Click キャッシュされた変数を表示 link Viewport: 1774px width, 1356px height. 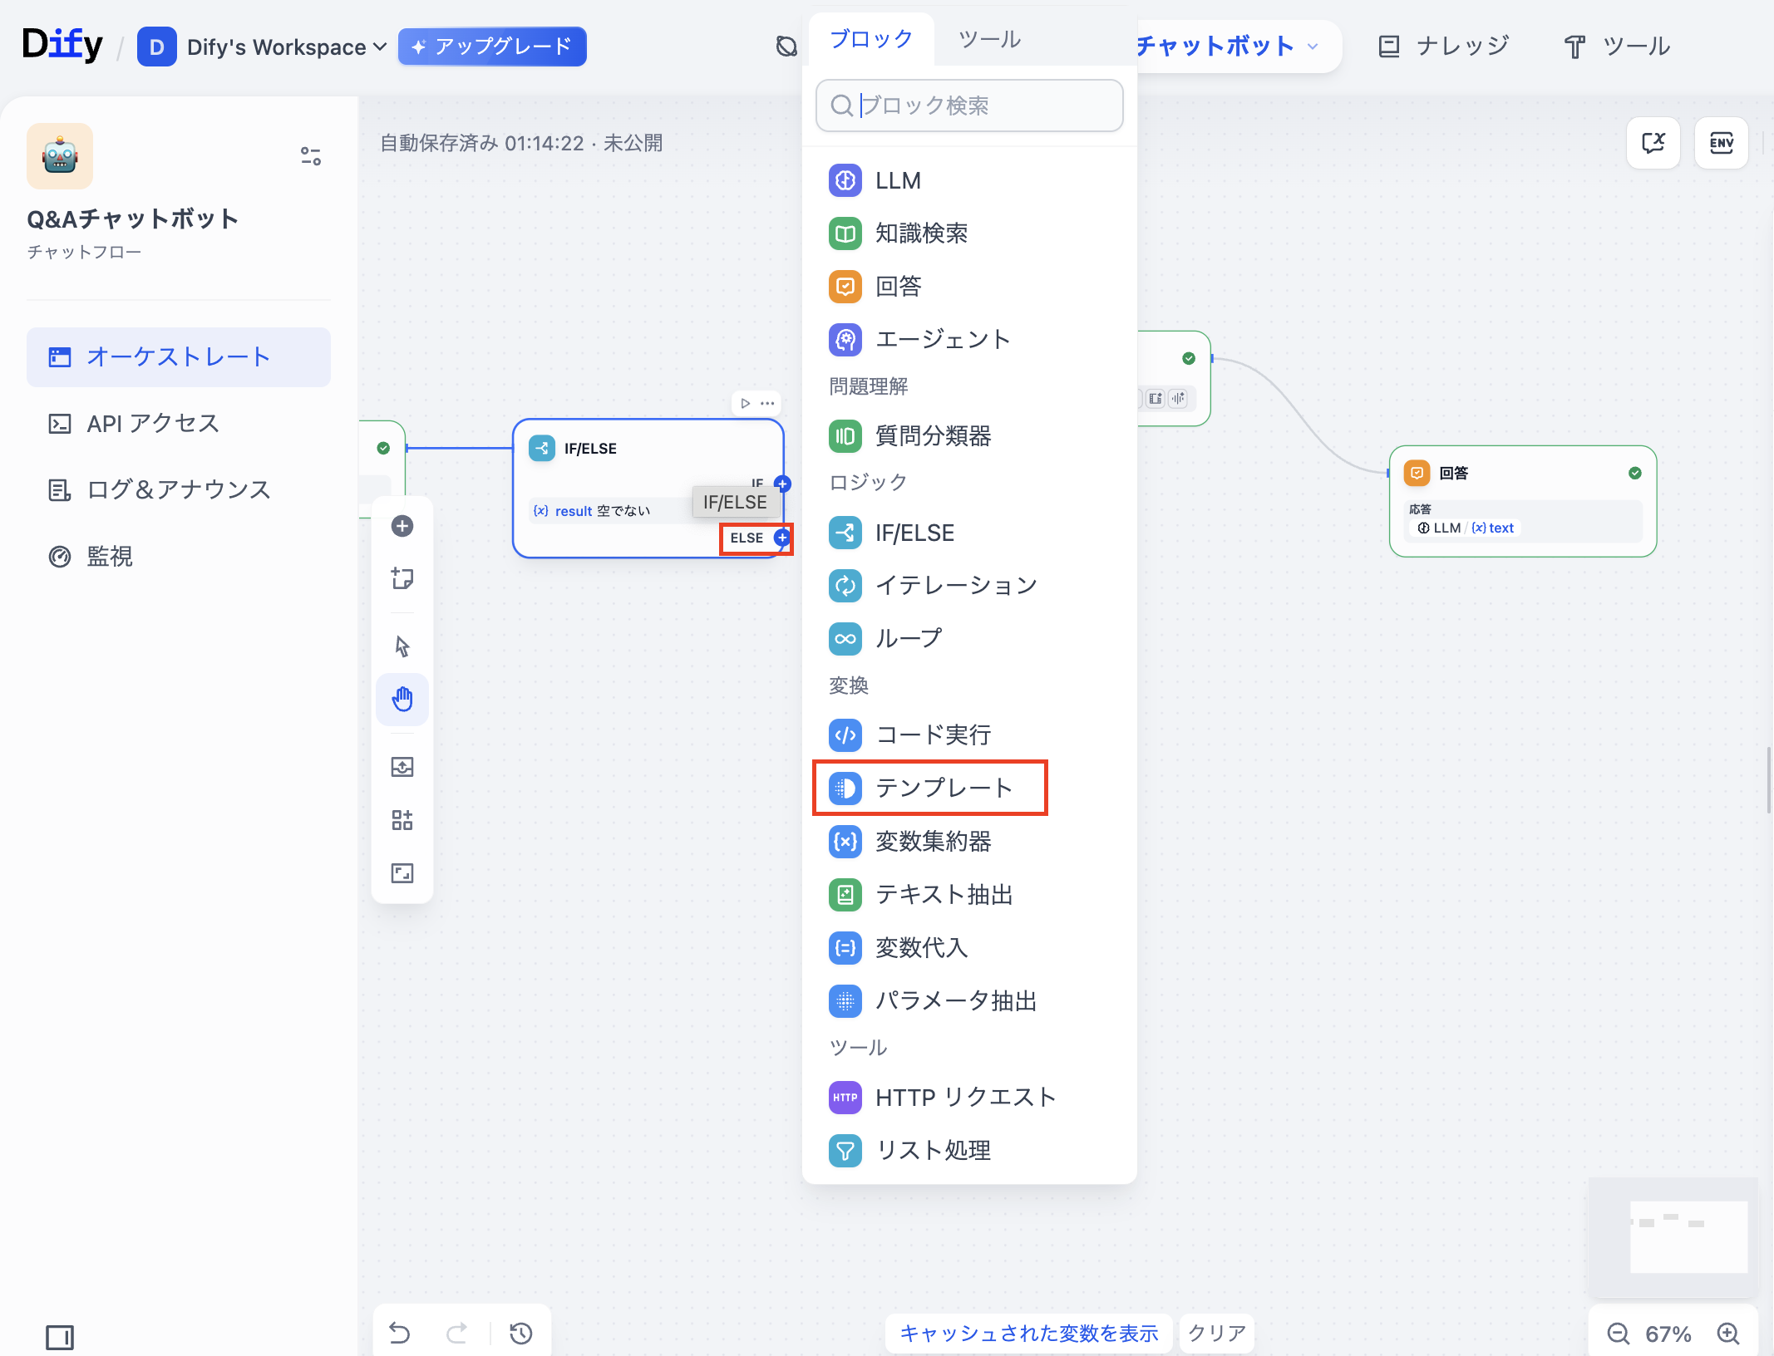(x=1028, y=1334)
